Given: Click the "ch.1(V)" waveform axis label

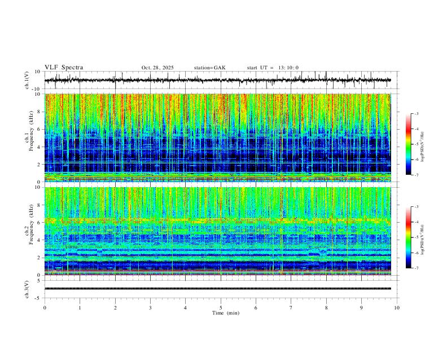Looking at the screenshot, I should pos(27,80).
